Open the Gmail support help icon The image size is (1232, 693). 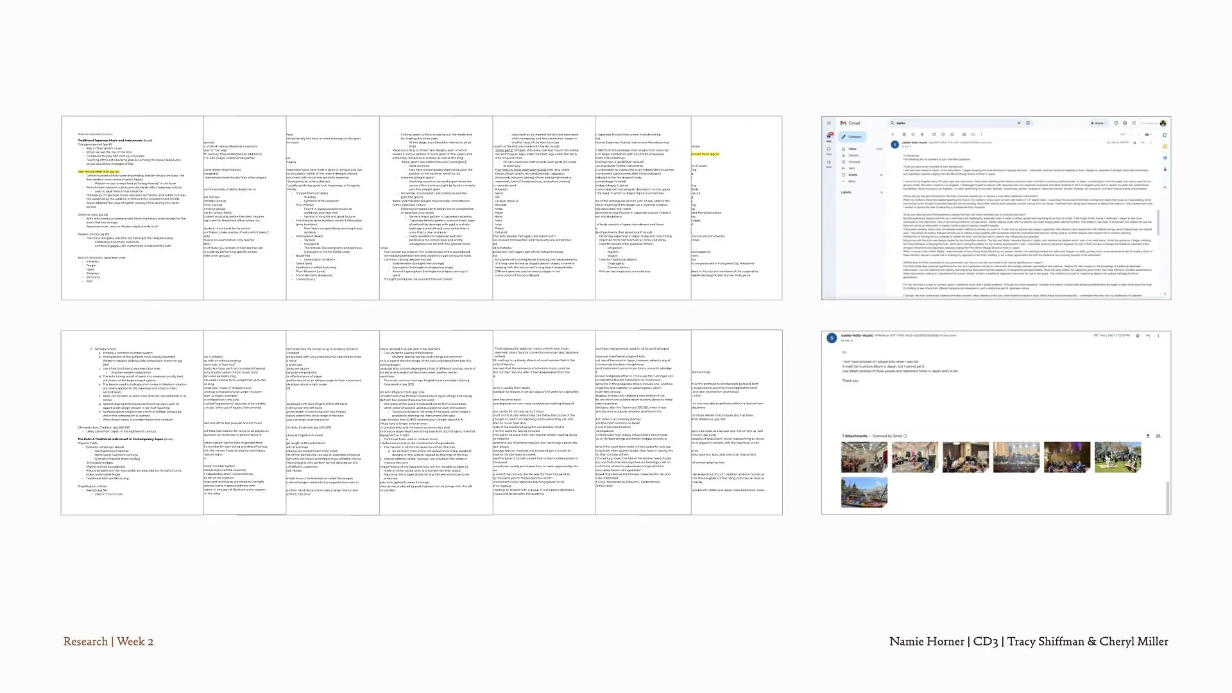1116,123
